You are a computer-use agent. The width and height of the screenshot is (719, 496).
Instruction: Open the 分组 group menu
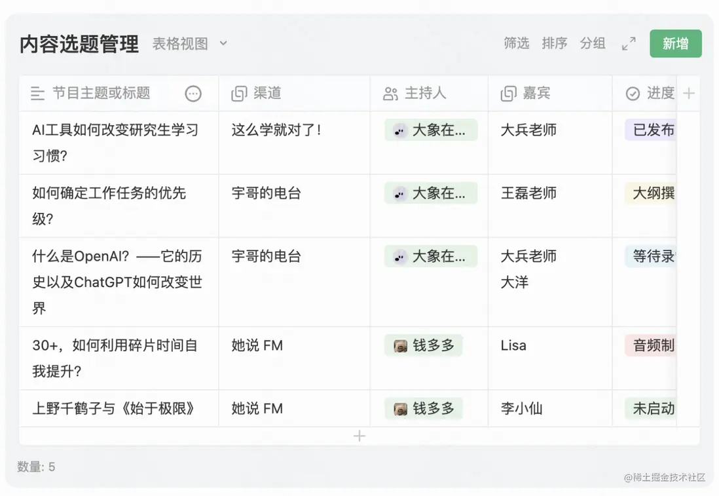[592, 44]
